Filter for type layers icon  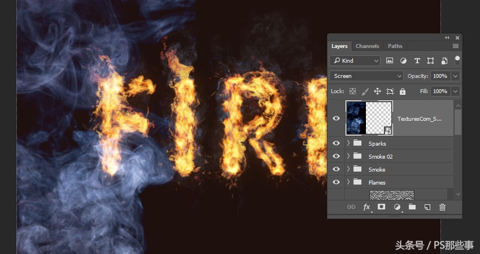pos(417,60)
